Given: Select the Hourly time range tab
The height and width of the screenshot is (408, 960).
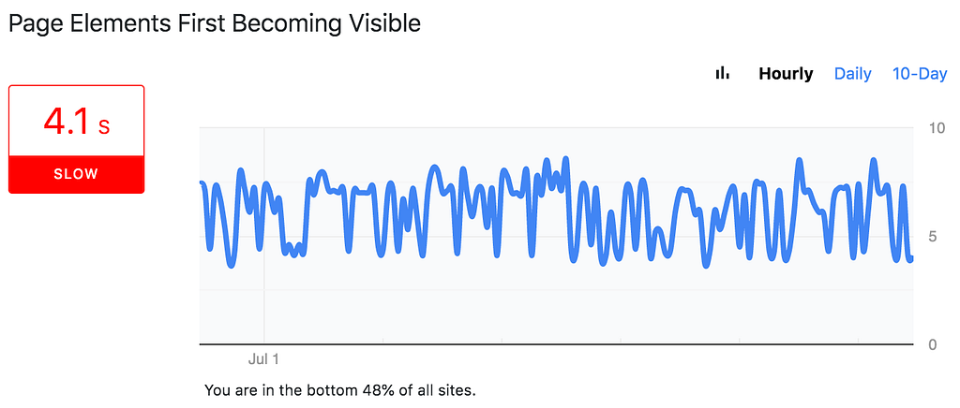Looking at the screenshot, I should (x=786, y=74).
